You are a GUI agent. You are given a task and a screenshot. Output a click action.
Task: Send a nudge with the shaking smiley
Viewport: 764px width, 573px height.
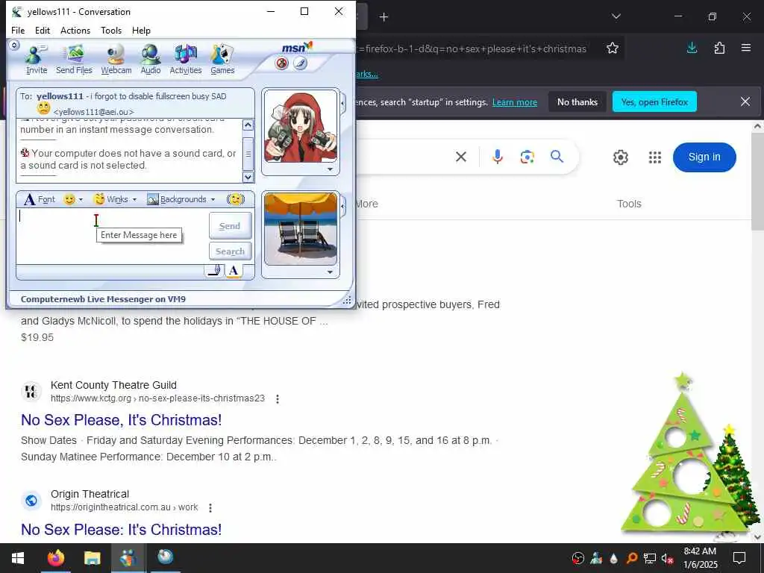[x=236, y=199]
